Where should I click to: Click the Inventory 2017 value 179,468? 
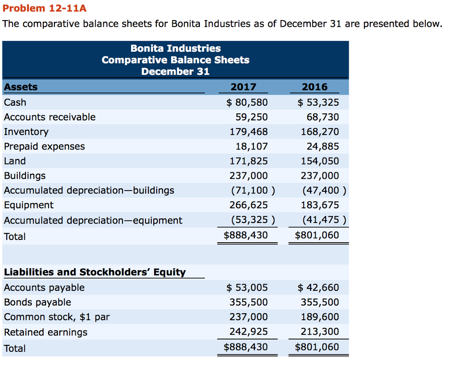248,132
